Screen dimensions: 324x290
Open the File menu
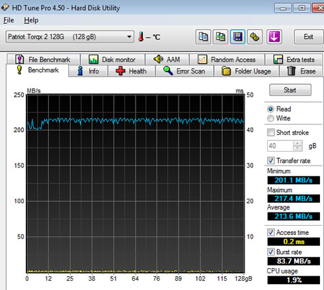[9, 21]
